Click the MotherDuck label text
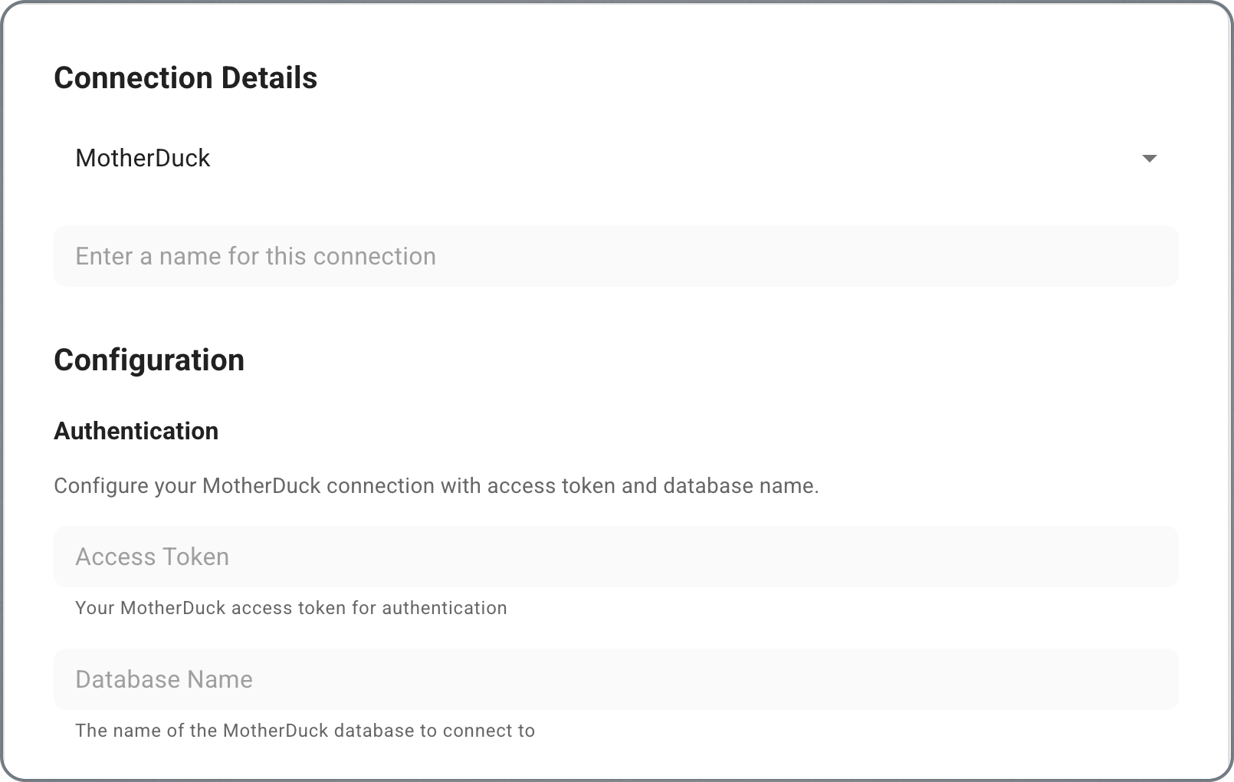 coord(143,157)
